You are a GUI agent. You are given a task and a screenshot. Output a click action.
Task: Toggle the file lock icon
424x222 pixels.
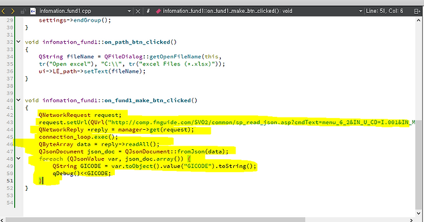(23, 11)
